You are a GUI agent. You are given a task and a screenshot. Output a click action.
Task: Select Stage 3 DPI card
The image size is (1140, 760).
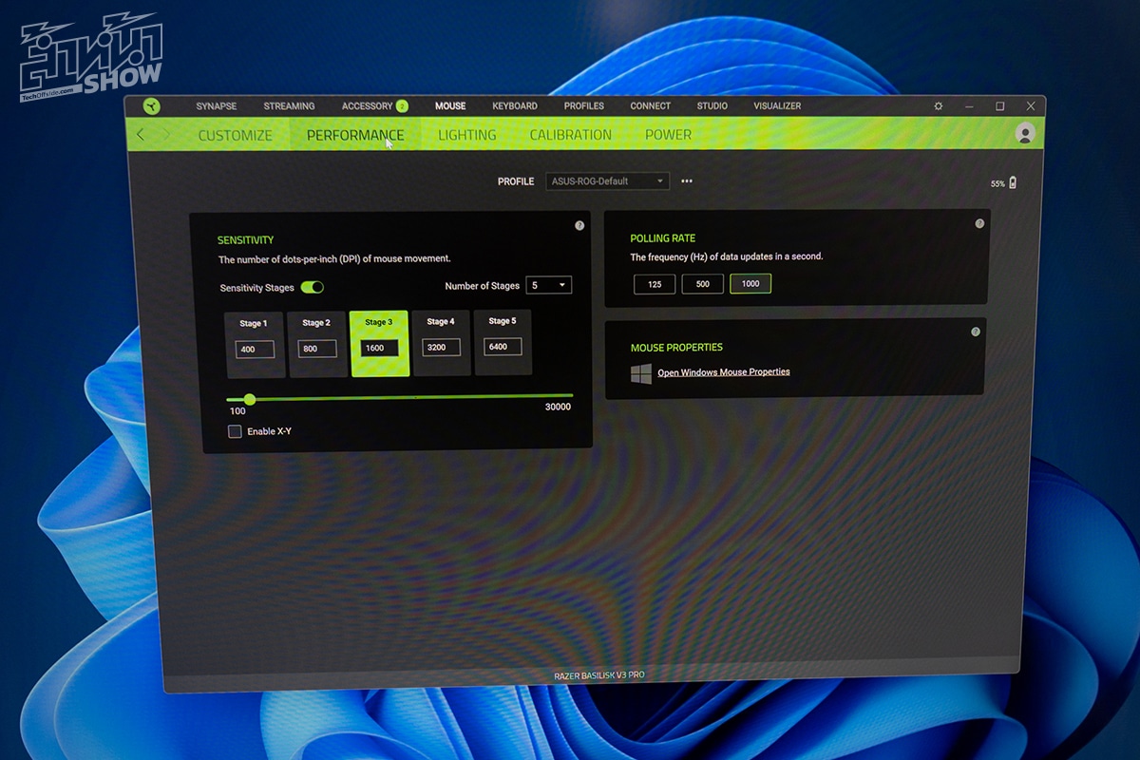click(379, 344)
